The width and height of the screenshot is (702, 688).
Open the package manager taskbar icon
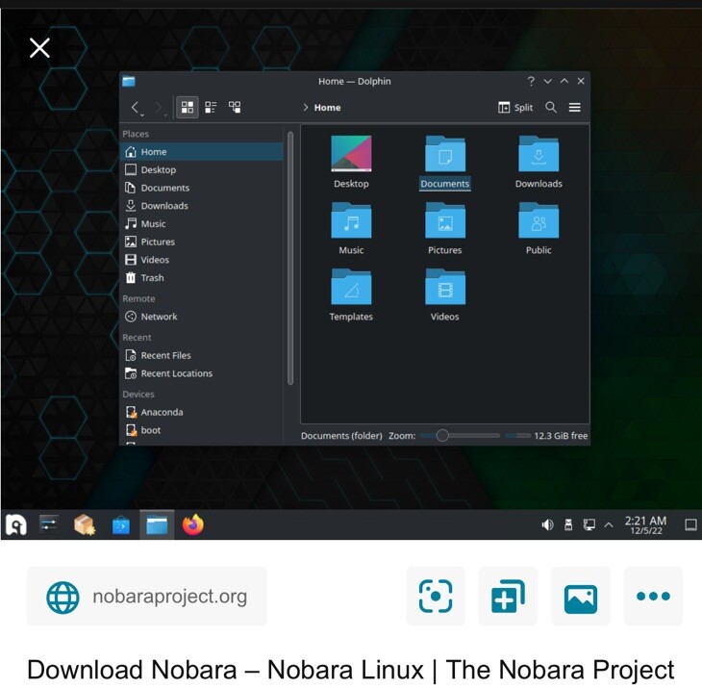[x=85, y=524]
